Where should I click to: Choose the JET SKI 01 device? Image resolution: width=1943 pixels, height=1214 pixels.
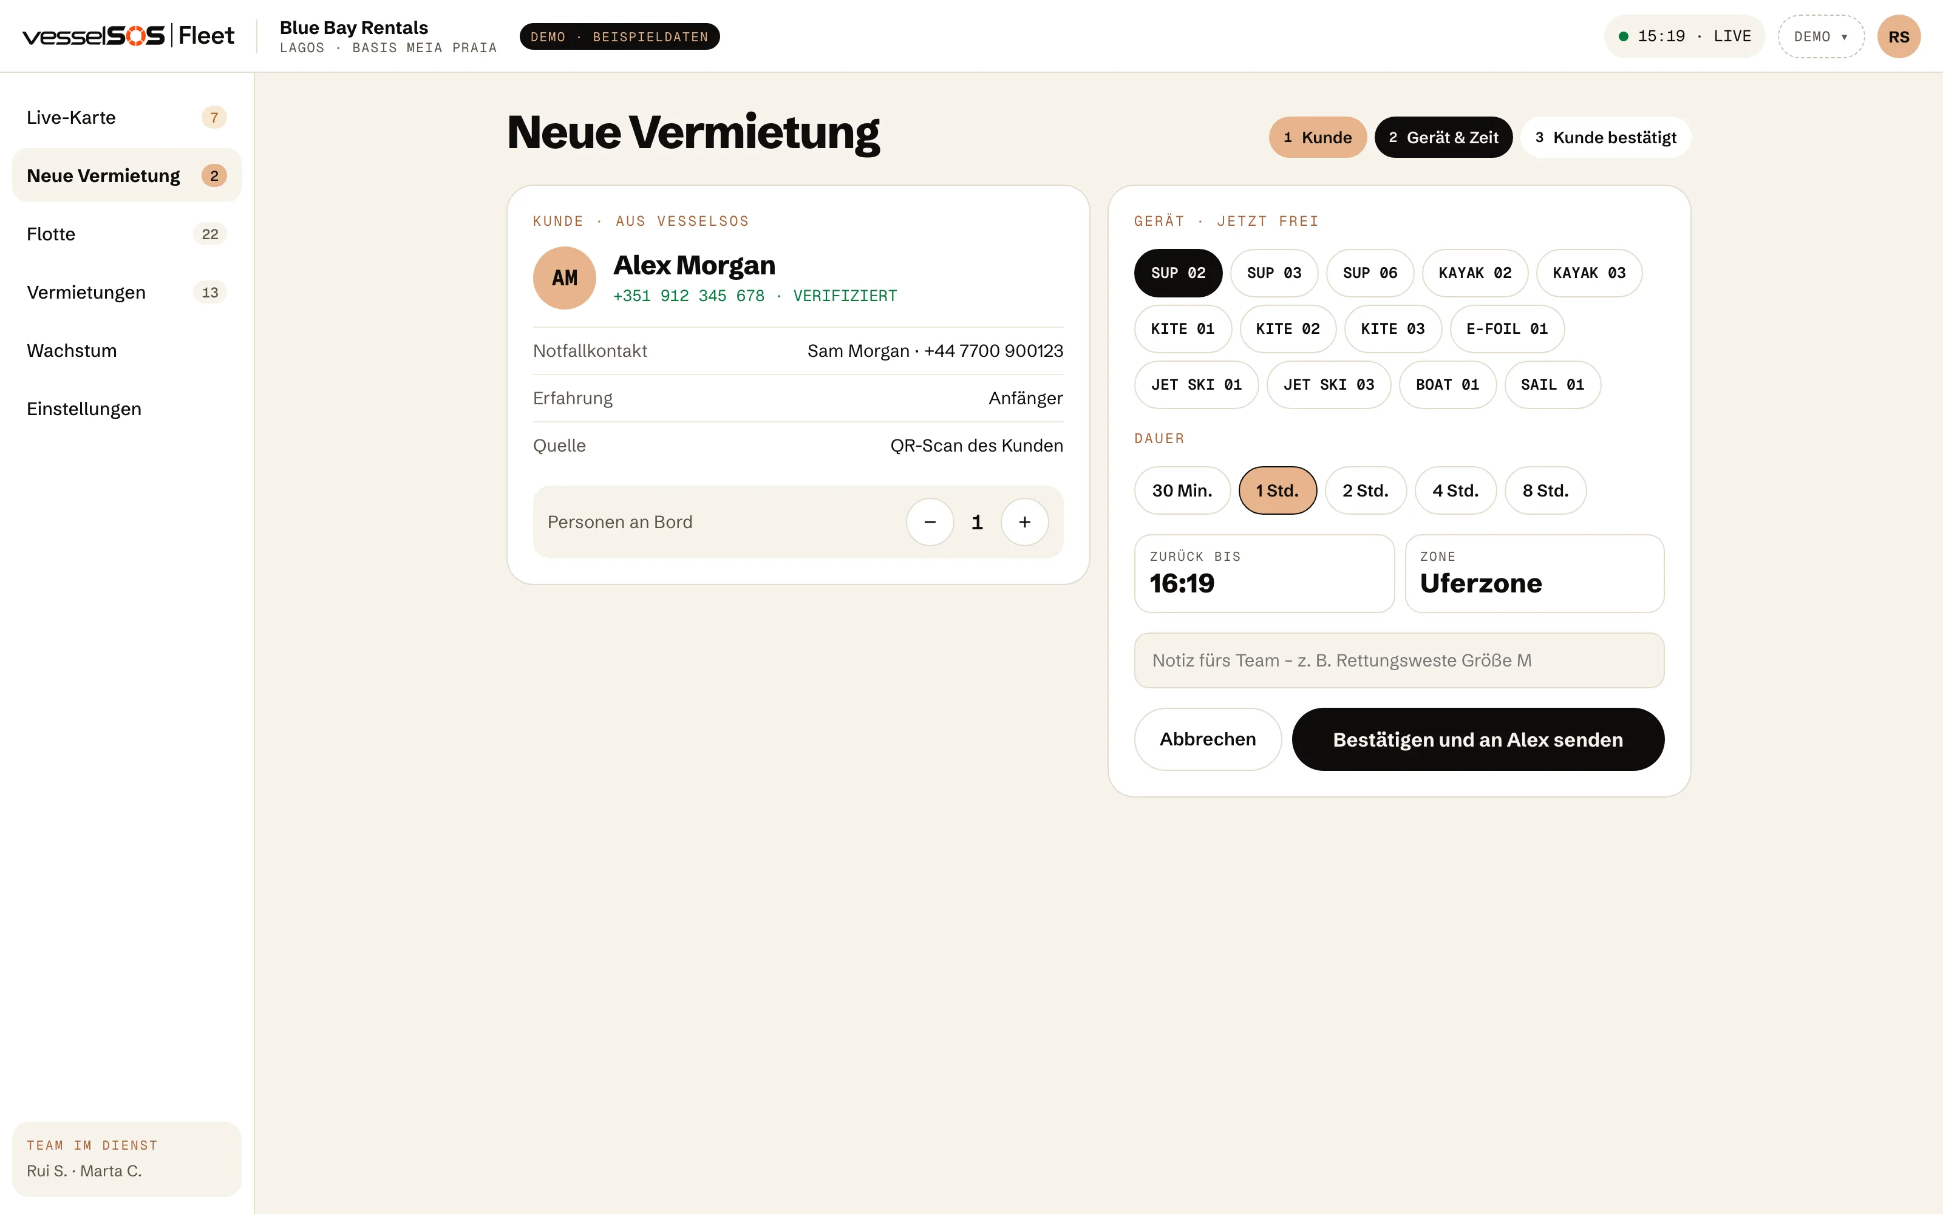[x=1196, y=385]
